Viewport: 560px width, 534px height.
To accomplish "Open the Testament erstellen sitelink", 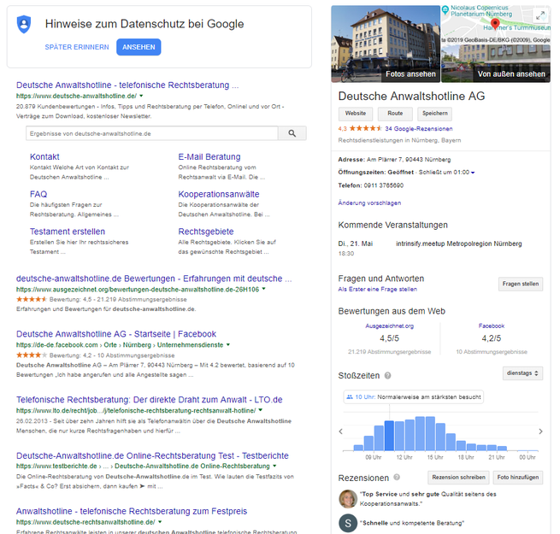I will [68, 232].
